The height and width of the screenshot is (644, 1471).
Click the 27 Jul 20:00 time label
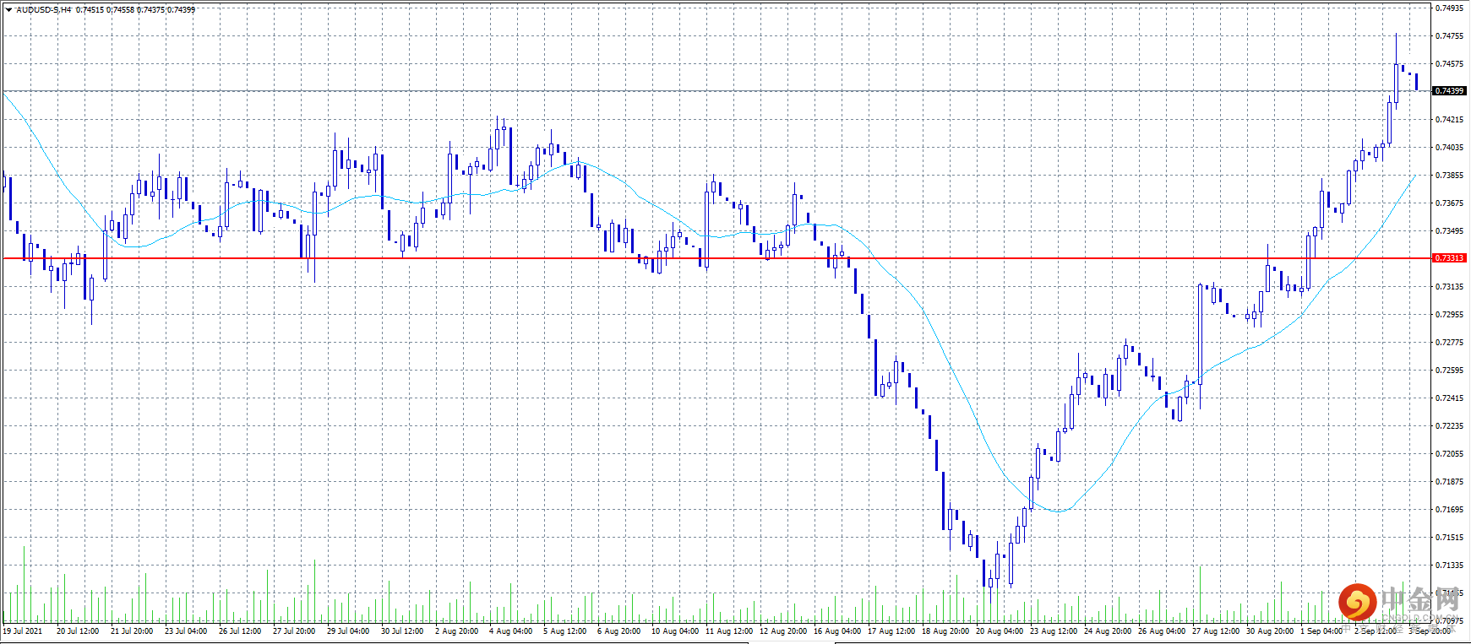click(294, 631)
